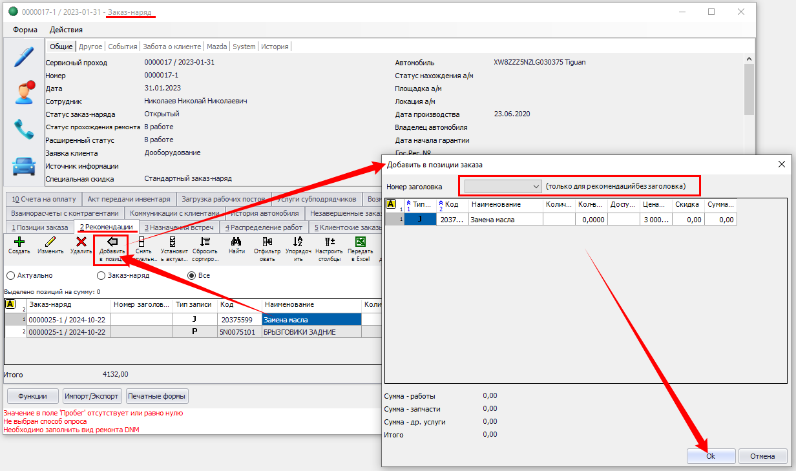
Task: Click the blue car sidebar icon
Action: coord(24,166)
